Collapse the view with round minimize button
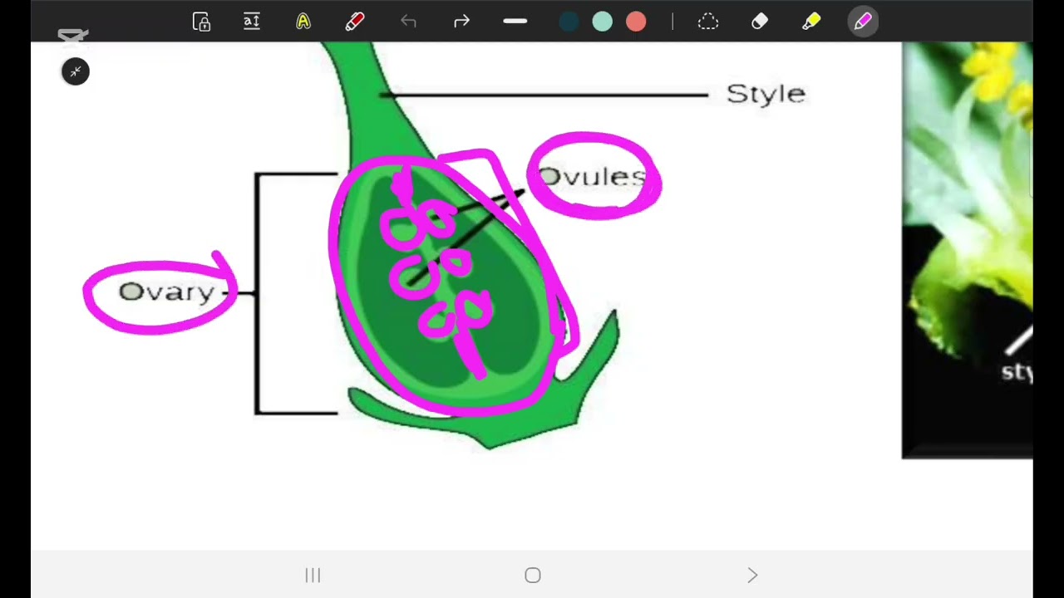 point(76,71)
